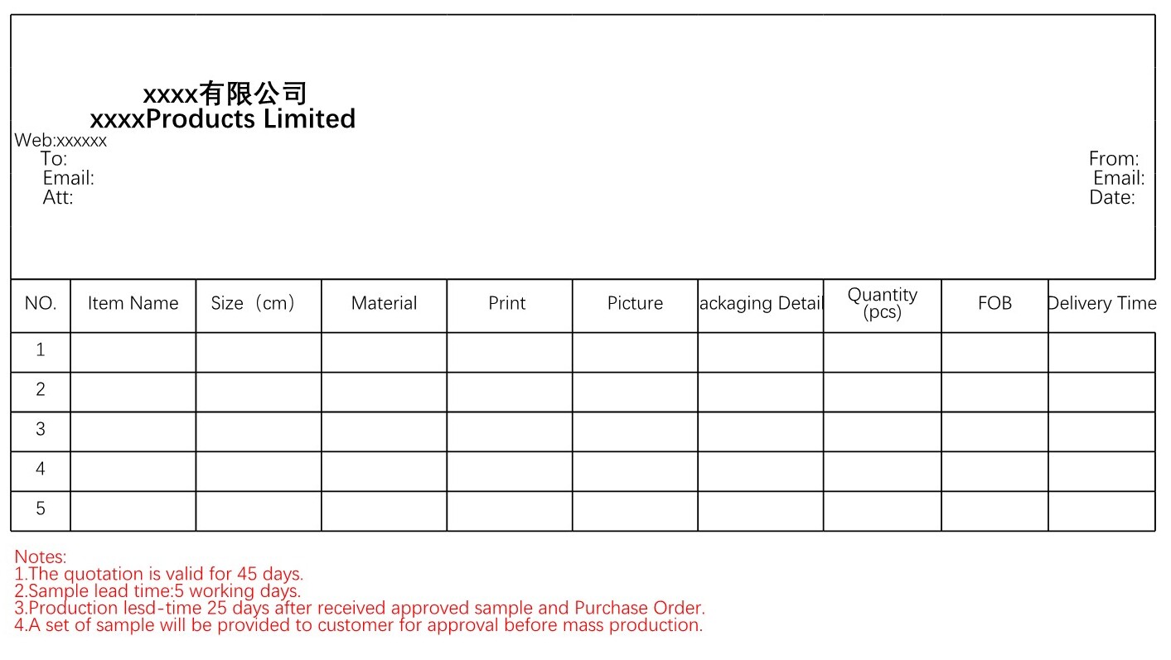Select the Delivery Time header cell
Image resolution: width=1171 pixels, height=660 pixels.
(1101, 304)
